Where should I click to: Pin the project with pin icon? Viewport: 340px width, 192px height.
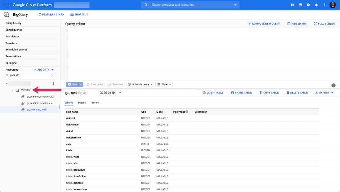point(53,84)
